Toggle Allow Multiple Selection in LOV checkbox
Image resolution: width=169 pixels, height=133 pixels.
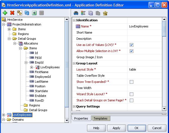pos(131,51)
